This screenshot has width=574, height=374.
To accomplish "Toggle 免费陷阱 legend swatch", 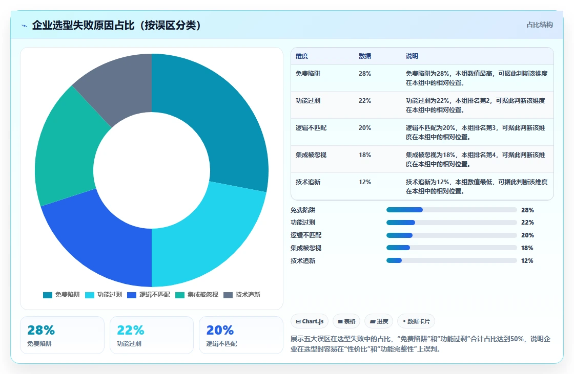I will tap(48, 295).
